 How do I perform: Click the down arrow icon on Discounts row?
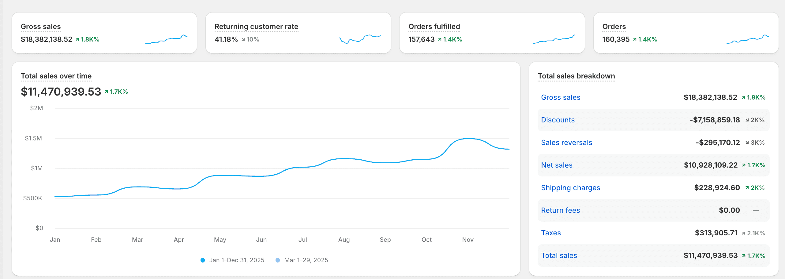tap(747, 120)
